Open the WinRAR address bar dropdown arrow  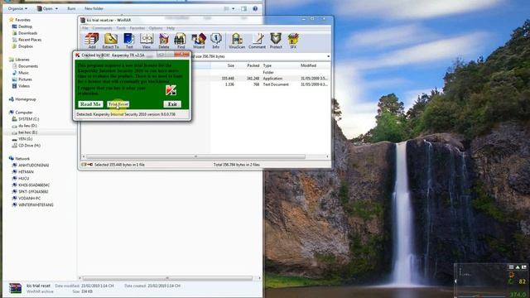[328, 56]
